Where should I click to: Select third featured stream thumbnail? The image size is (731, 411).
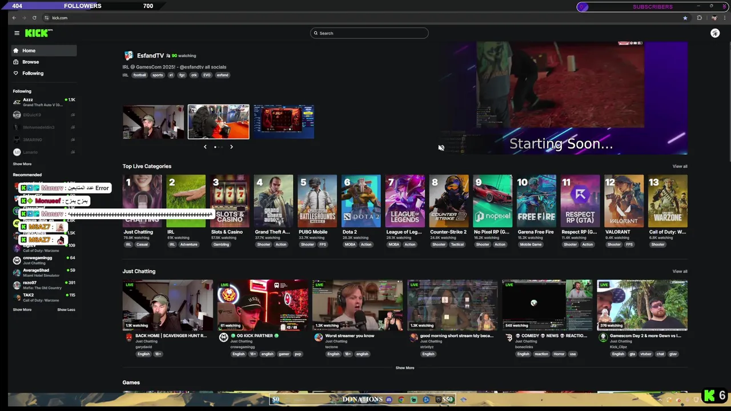pyautogui.click(x=284, y=122)
